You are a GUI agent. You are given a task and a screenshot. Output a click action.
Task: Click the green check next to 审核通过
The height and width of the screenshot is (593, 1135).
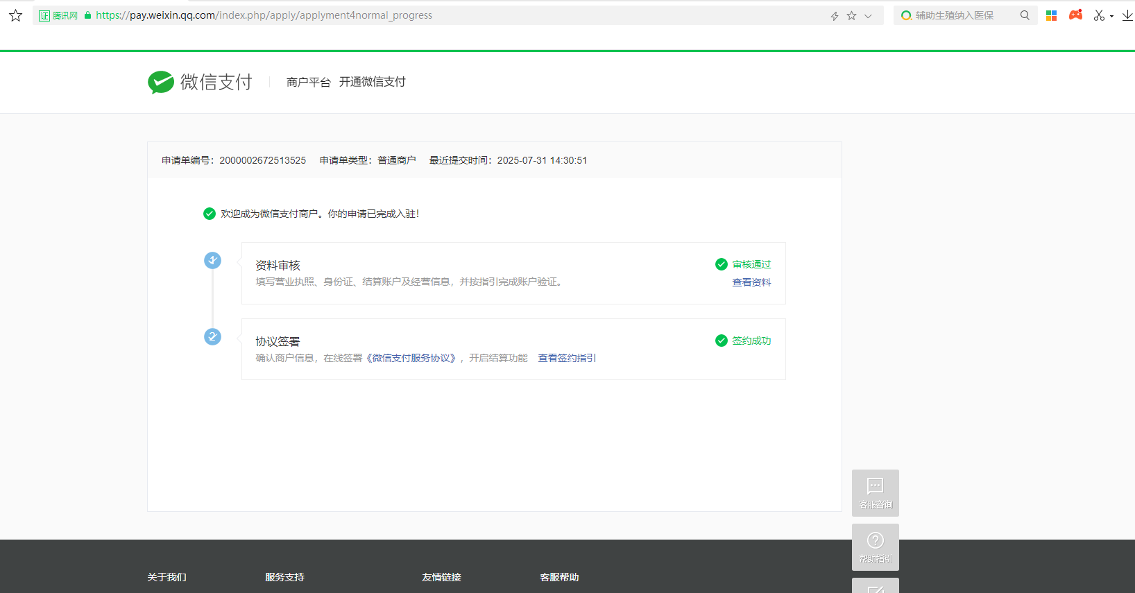pyautogui.click(x=722, y=264)
